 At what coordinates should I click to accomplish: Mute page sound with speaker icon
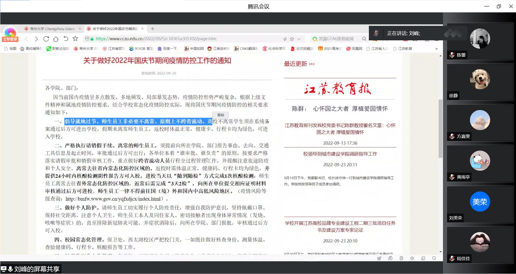(412, 258)
